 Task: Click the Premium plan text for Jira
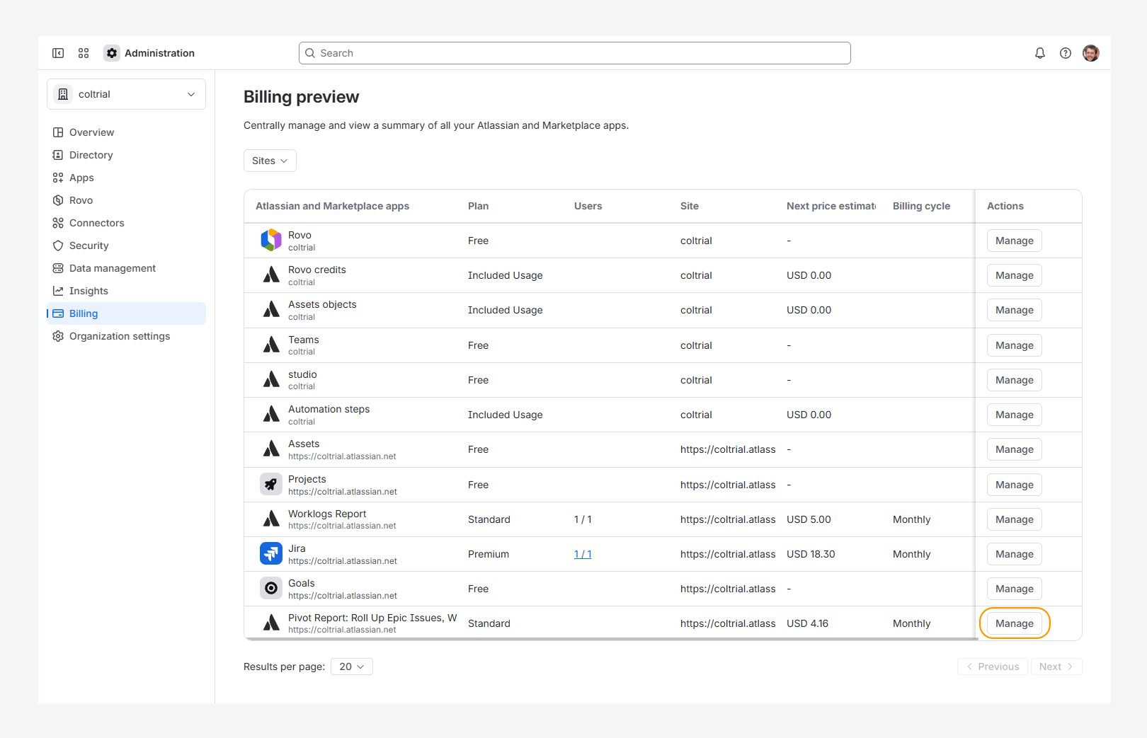[489, 554]
